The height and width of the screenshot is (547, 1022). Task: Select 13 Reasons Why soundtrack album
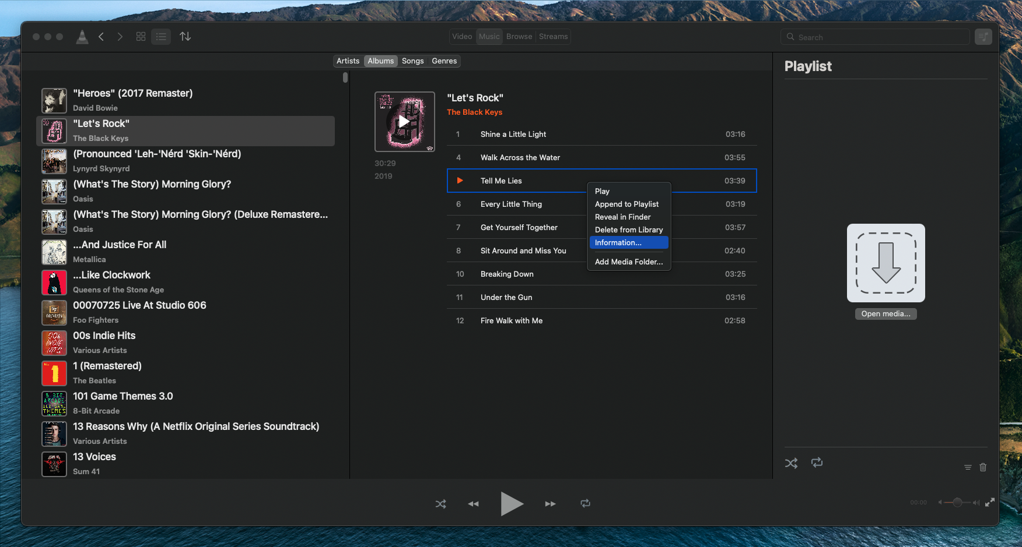[185, 434]
